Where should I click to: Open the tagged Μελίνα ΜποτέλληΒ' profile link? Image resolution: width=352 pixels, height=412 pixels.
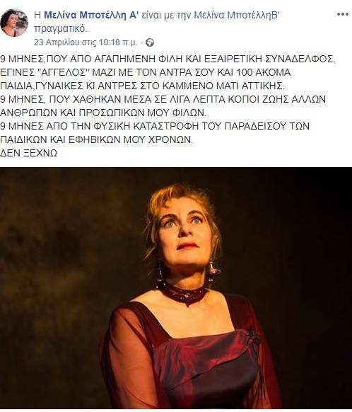pyautogui.click(x=236, y=16)
